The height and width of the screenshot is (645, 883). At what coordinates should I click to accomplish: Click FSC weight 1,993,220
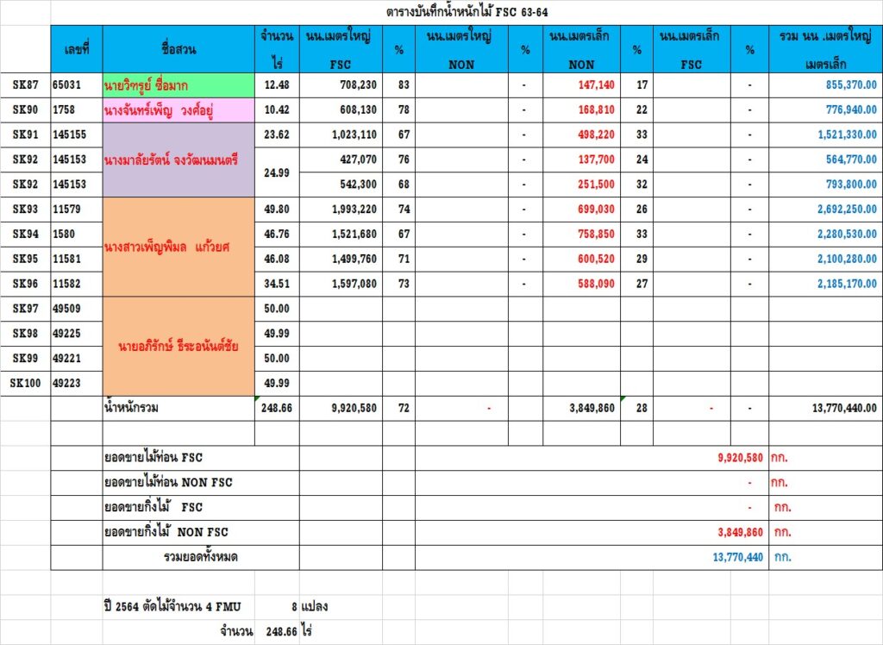click(x=341, y=209)
